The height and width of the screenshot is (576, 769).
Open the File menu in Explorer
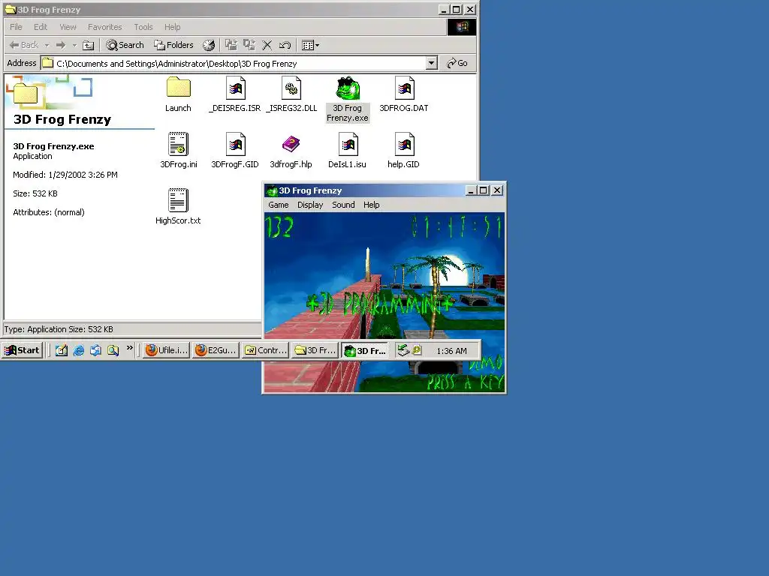pyautogui.click(x=16, y=27)
